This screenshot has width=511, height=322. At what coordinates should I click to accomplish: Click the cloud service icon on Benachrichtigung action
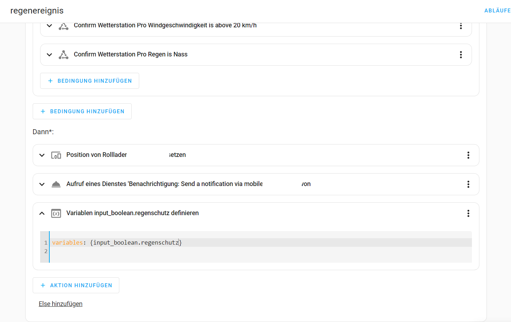click(x=56, y=184)
